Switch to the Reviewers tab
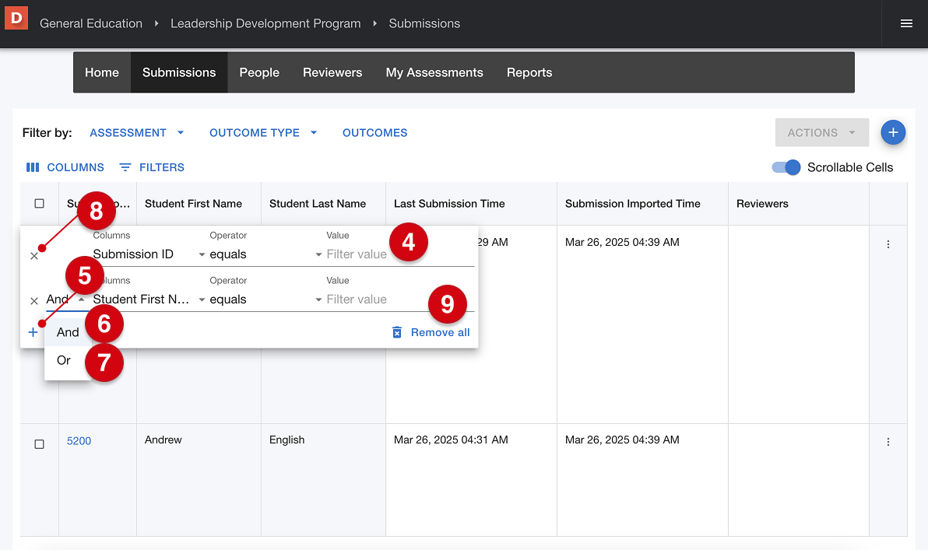This screenshot has width=928, height=550. [x=332, y=72]
